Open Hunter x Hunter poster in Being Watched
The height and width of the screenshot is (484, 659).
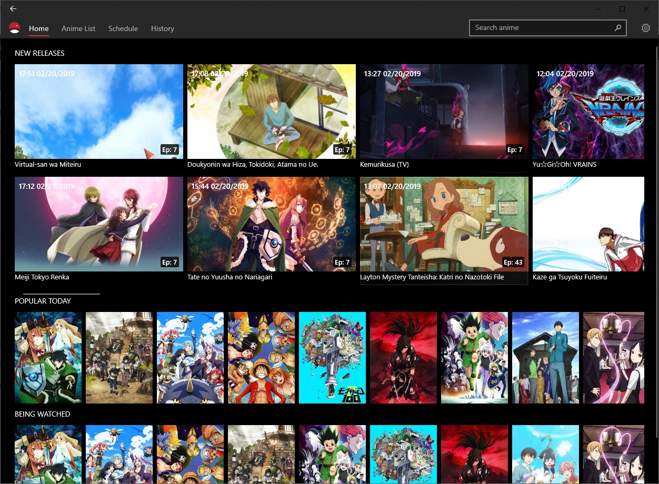332,455
